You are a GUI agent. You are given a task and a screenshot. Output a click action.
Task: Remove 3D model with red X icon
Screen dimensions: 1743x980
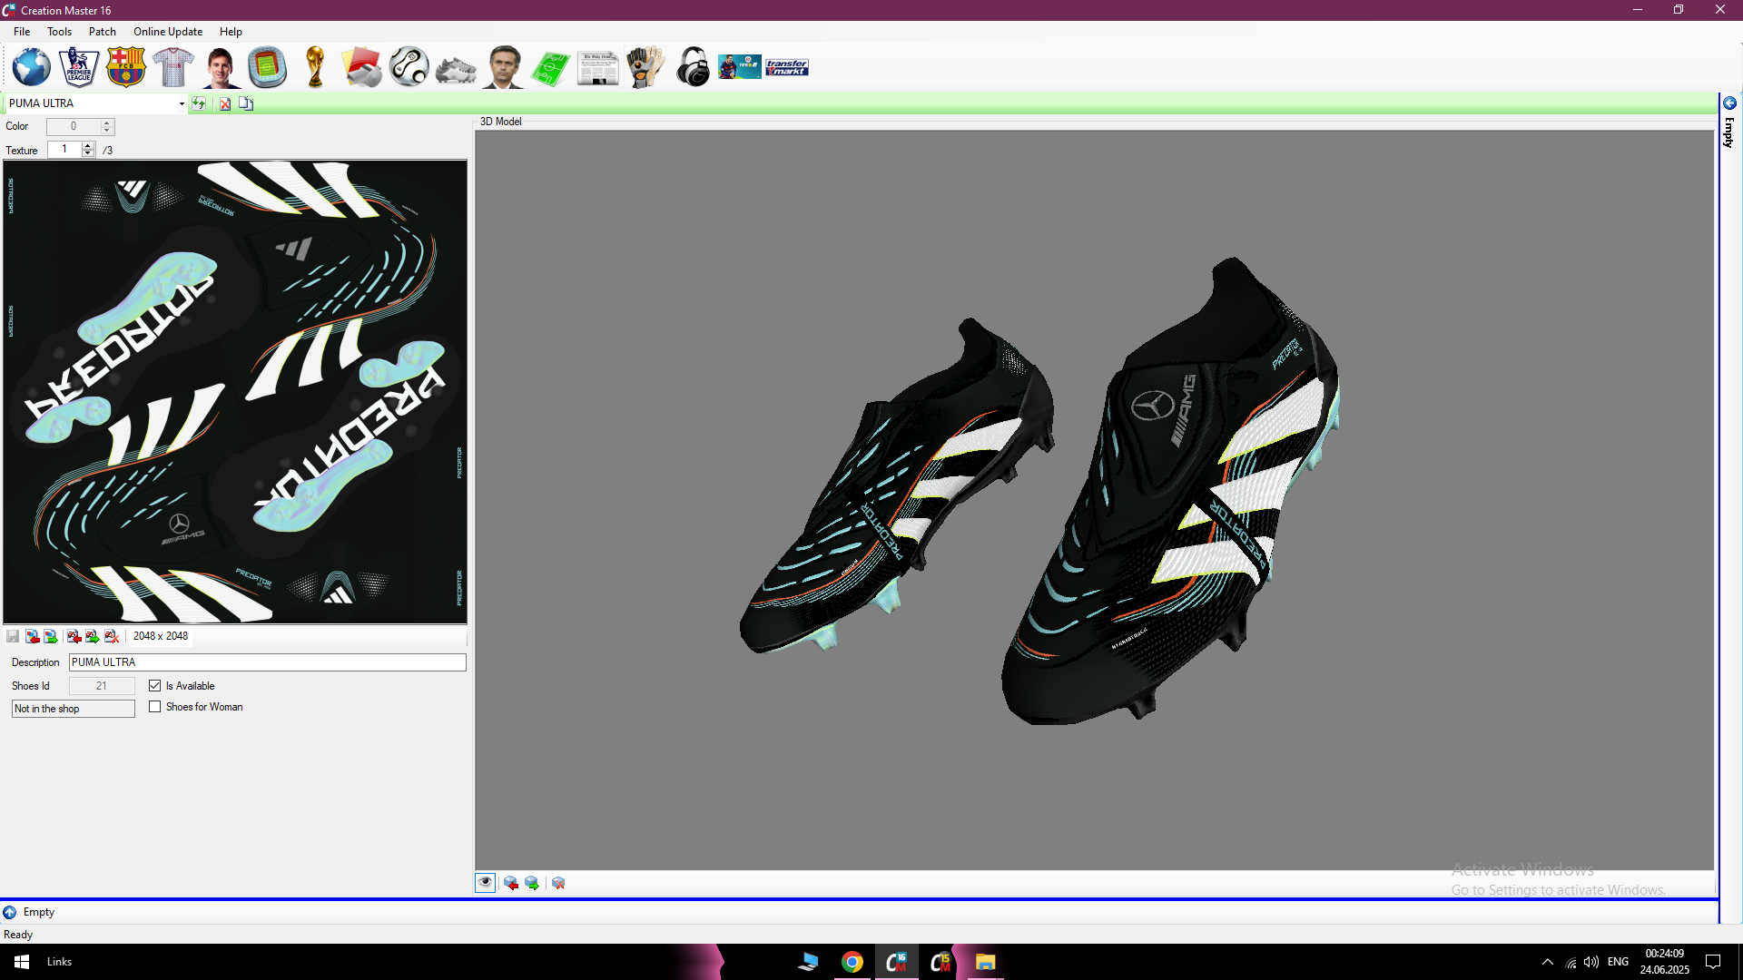click(558, 883)
